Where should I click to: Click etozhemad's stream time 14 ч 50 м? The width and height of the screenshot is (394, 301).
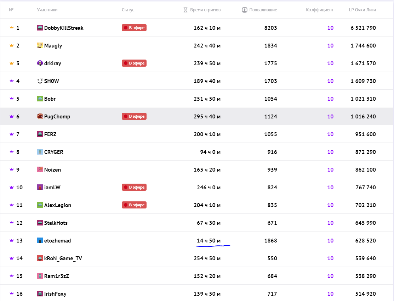209,241
